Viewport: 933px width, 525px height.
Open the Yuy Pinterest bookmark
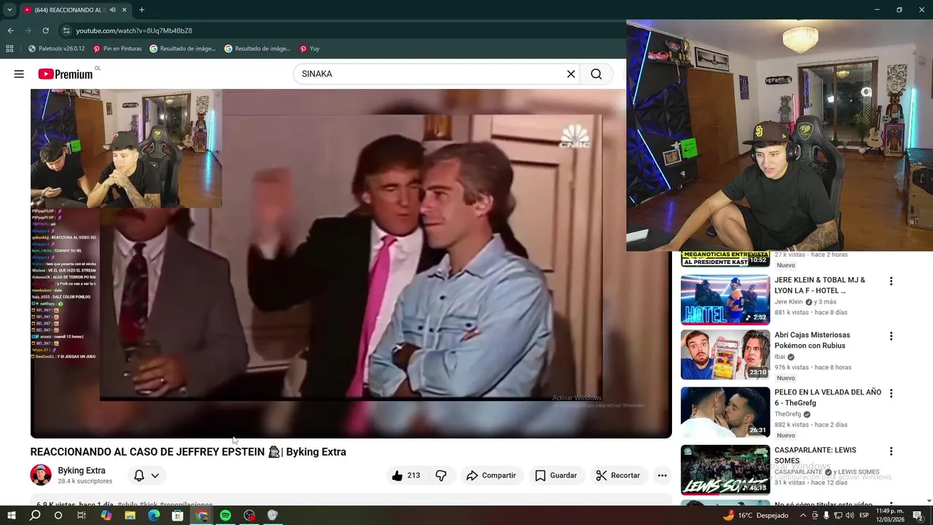point(309,49)
